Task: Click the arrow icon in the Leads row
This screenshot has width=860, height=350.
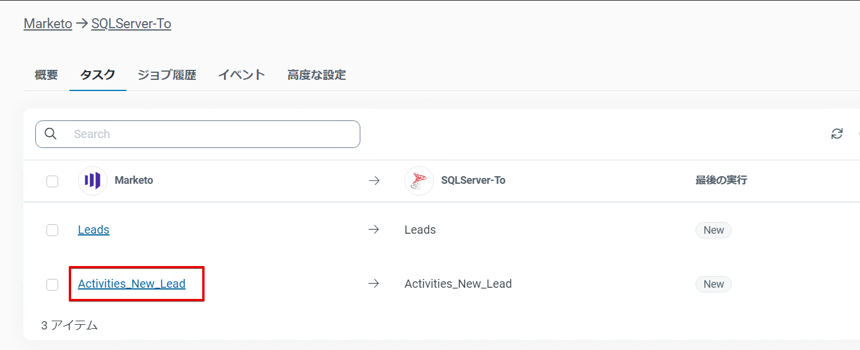Action: click(x=374, y=230)
